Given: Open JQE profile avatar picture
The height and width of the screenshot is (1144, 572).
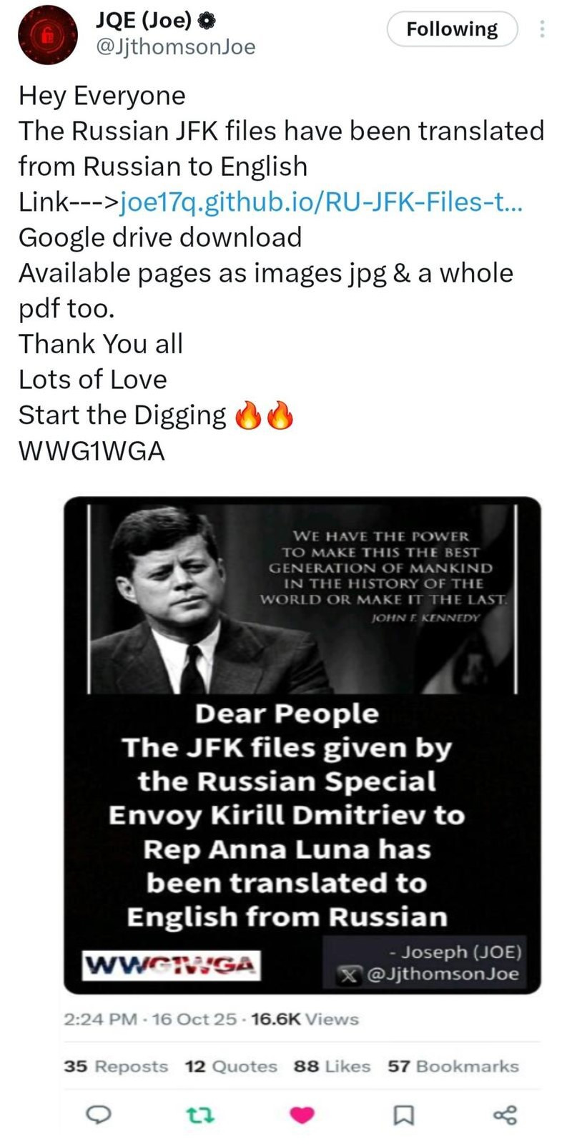Looking at the screenshot, I should click(x=46, y=35).
